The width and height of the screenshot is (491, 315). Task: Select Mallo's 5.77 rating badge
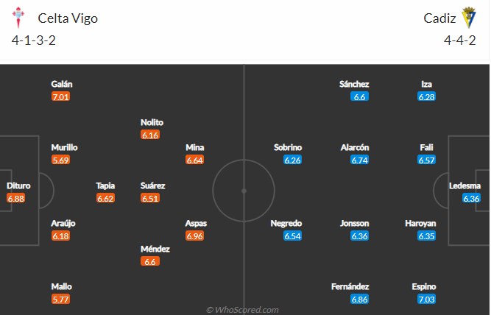click(61, 300)
